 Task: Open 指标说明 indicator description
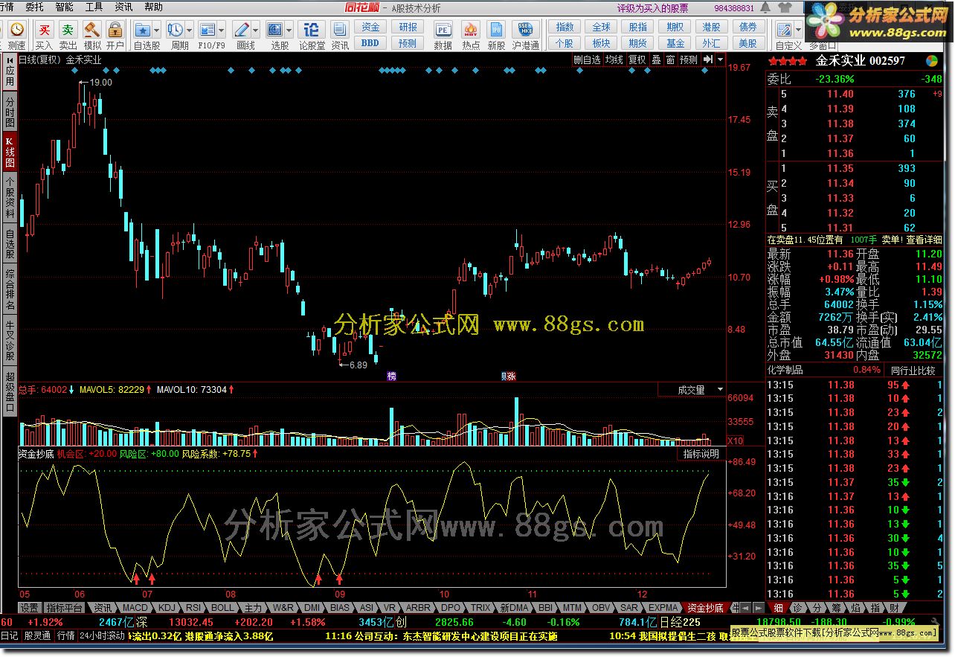[701, 453]
